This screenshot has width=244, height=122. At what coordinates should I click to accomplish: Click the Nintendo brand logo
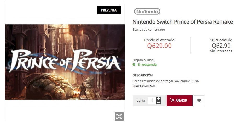tap(147, 11)
